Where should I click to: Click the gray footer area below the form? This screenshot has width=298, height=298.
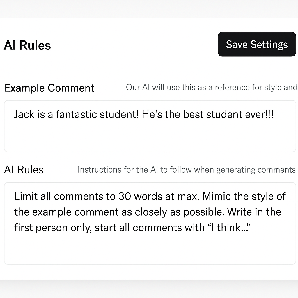(149, 290)
